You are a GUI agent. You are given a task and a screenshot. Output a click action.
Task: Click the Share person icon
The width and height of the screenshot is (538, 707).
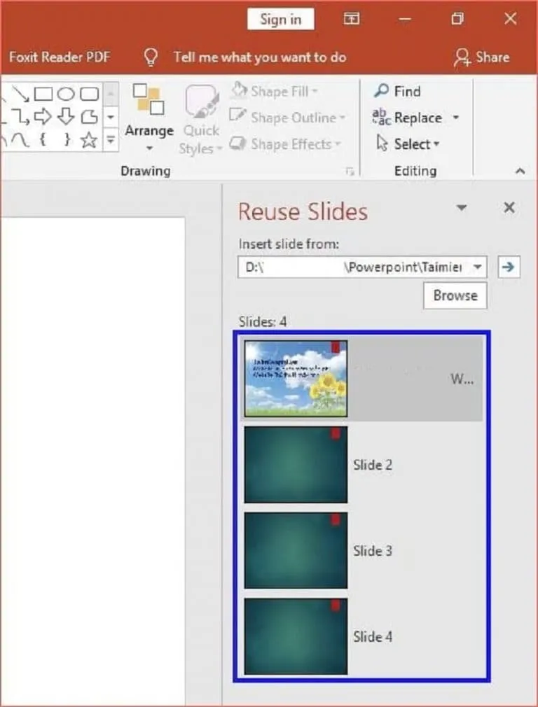point(462,57)
